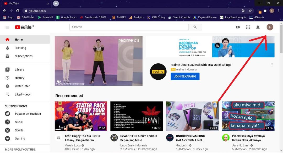Reload the page with the refresh icon
Viewport: 283px width, 153px height.
point(18,11)
